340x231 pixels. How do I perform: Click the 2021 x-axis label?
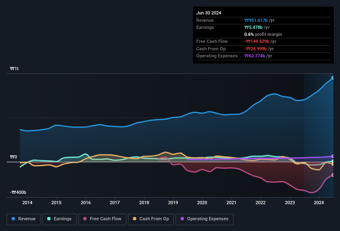click(x=231, y=203)
